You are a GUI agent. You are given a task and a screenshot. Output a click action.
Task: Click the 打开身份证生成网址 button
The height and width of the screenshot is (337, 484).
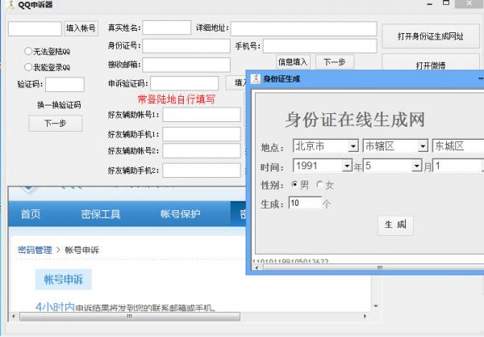coord(431,36)
